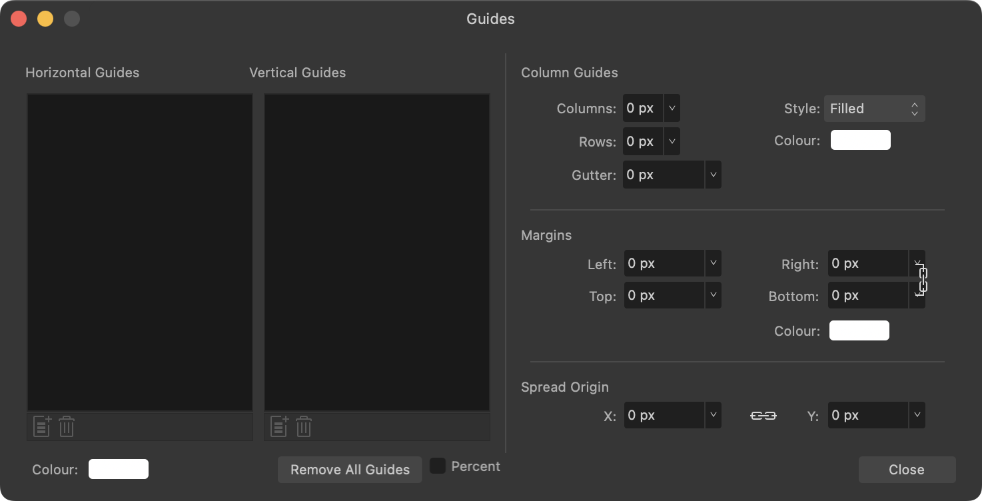Screen dimensions: 982x501
Task: Pick the guides Colour swatch at bottom left
Action: click(119, 469)
